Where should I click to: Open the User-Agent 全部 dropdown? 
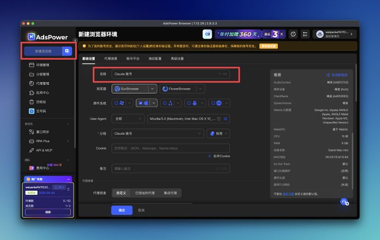pos(128,119)
